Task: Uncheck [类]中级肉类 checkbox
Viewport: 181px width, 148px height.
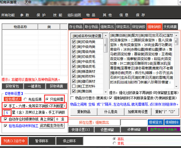Action: coord(74,47)
